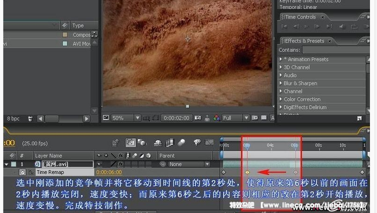
Task: Click the Draft 3D cubes icon
Action: (142, 143)
